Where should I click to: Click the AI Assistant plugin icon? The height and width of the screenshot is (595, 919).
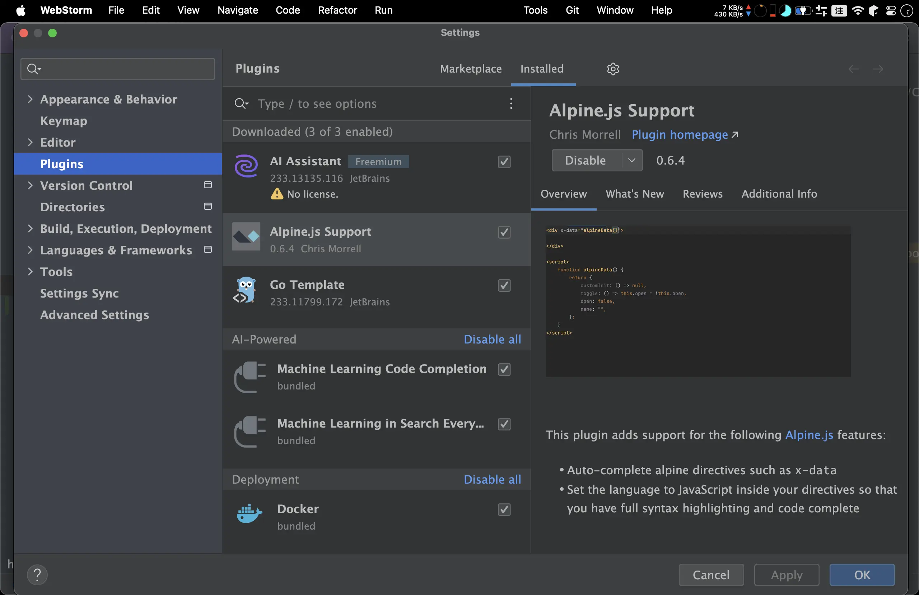click(246, 166)
